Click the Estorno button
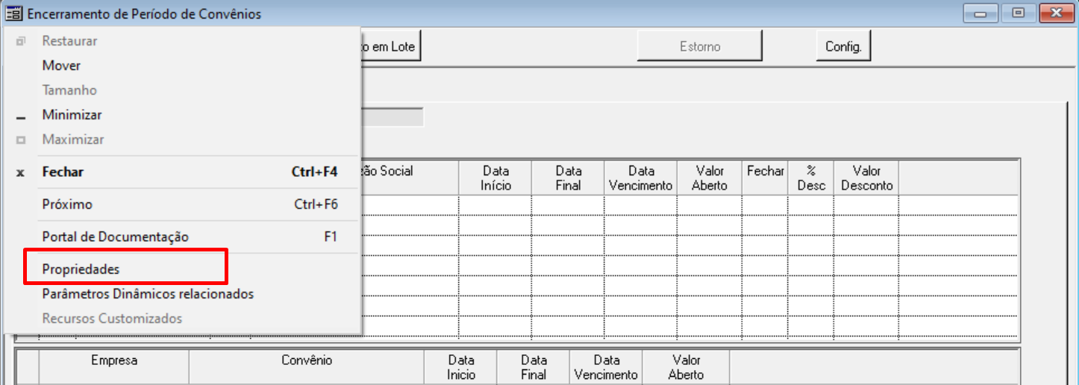The width and height of the screenshot is (1079, 385). pyautogui.click(x=699, y=46)
